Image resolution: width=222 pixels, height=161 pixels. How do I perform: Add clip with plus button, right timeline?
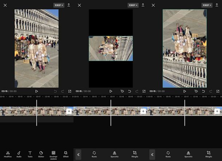coord(217,111)
